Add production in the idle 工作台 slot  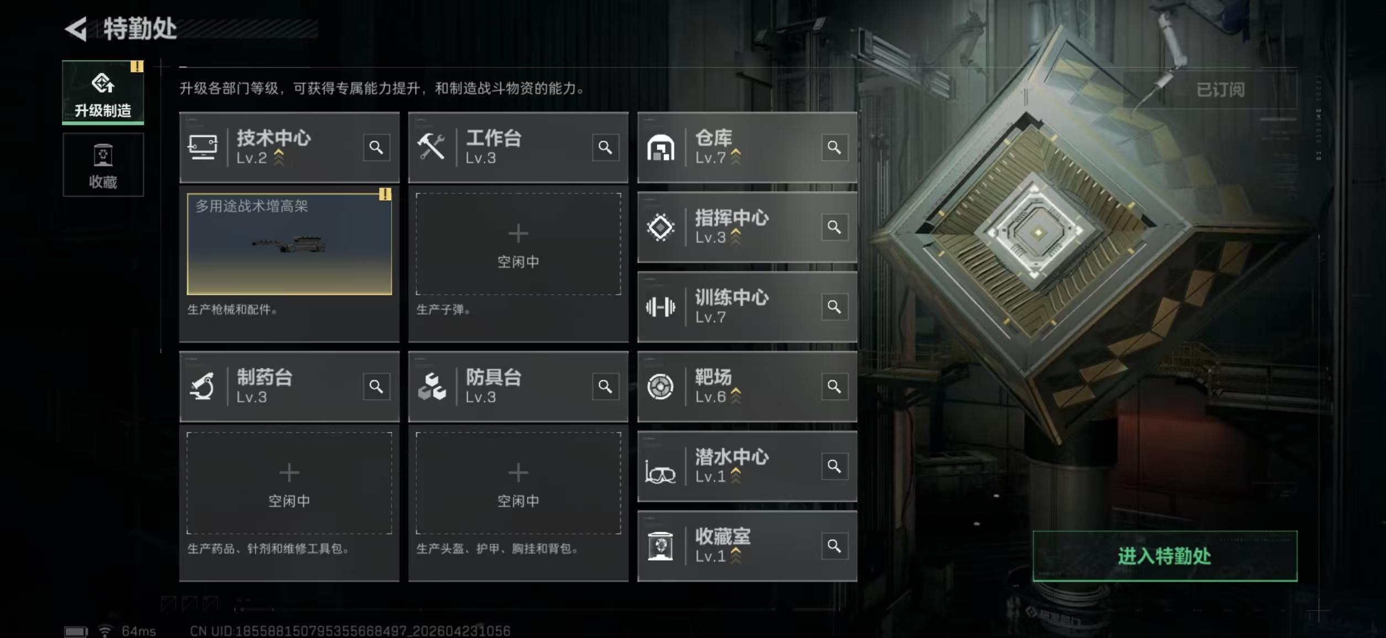tap(518, 244)
